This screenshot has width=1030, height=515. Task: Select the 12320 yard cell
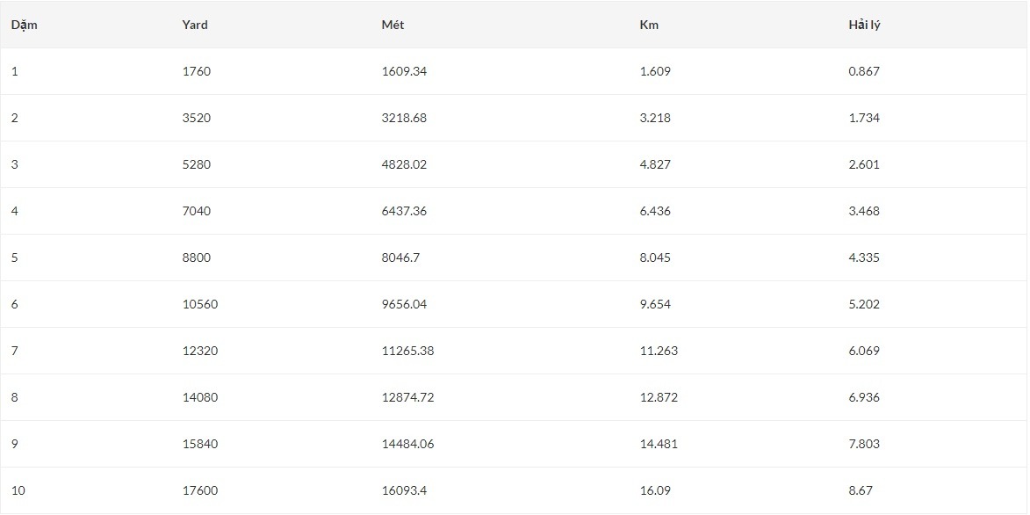pos(200,351)
